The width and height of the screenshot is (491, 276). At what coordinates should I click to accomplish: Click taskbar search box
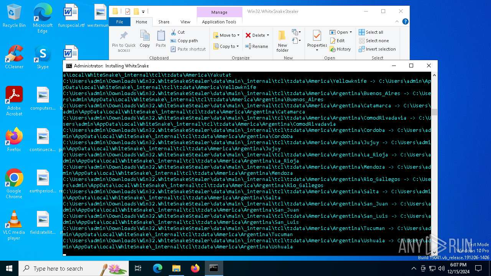[74, 268]
